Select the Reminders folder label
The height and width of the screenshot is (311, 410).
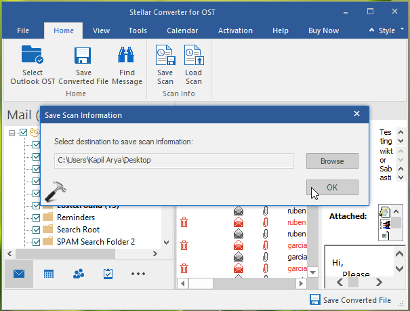(x=76, y=217)
